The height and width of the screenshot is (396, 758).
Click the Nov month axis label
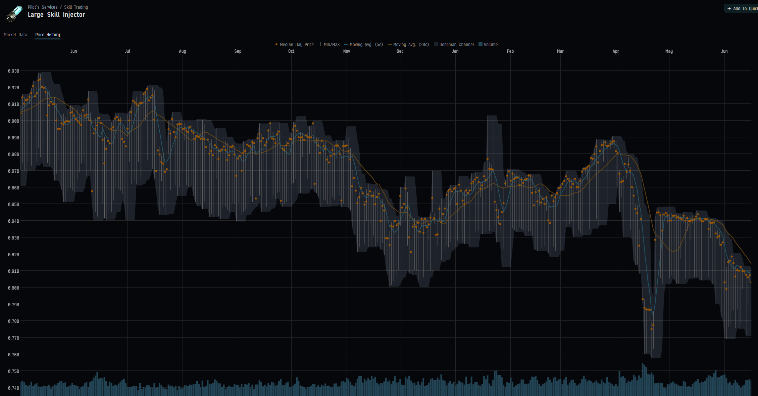[x=347, y=51]
